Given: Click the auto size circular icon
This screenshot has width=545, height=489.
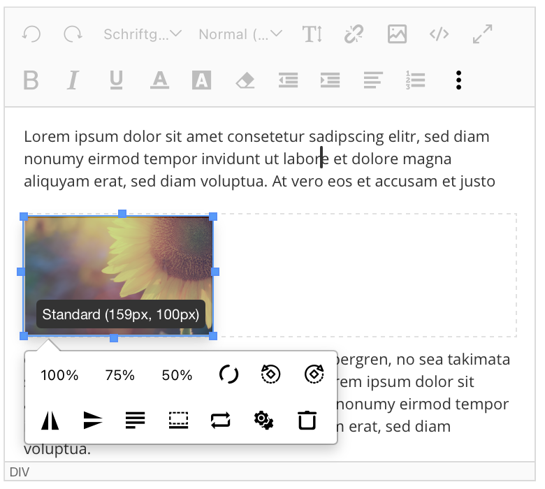Looking at the screenshot, I should click(x=228, y=374).
